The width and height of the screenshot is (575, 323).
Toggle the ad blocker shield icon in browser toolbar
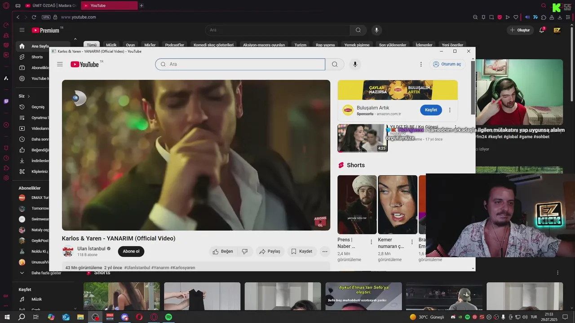[x=500, y=17]
